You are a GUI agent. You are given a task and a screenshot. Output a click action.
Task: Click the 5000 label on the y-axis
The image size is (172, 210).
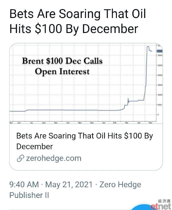point(160,105)
